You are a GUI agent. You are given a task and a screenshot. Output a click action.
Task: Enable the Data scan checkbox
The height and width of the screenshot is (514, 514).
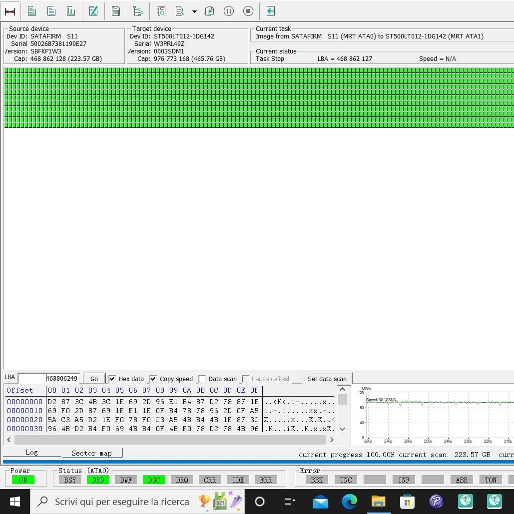tap(202, 379)
